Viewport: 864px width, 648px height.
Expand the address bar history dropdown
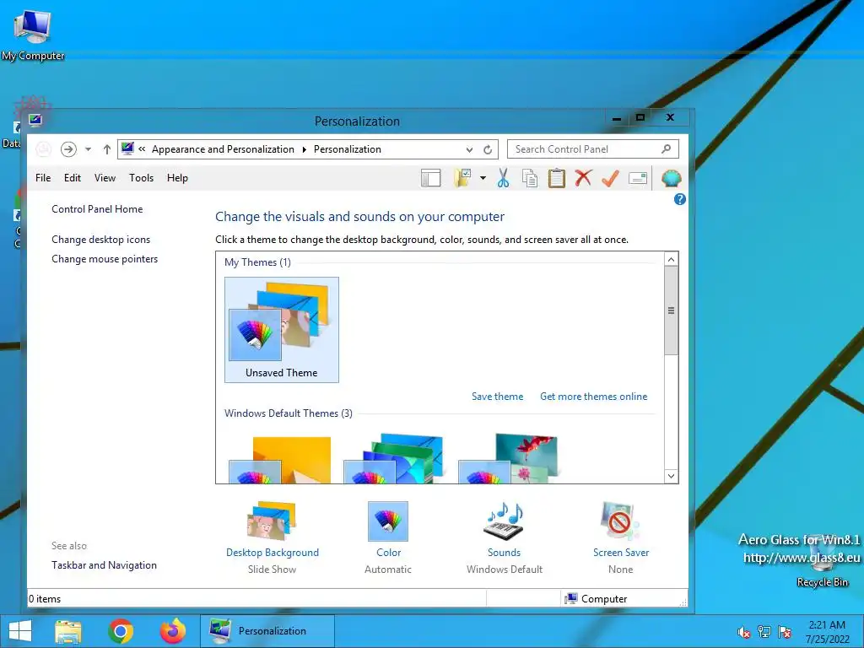coord(469,149)
